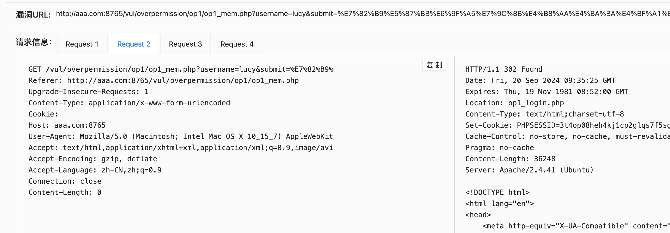Click the Connection: close header line
Screen dimensions: 670x233
(x=65, y=181)
